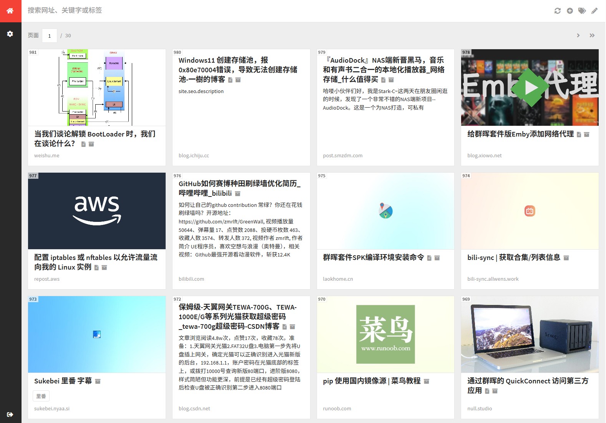Open the settings gear in sidebar
606x423 pixels.
[x=10, y=34]
